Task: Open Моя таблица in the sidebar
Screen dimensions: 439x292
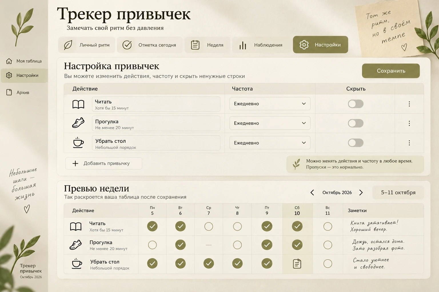Action: pos(24,61)
